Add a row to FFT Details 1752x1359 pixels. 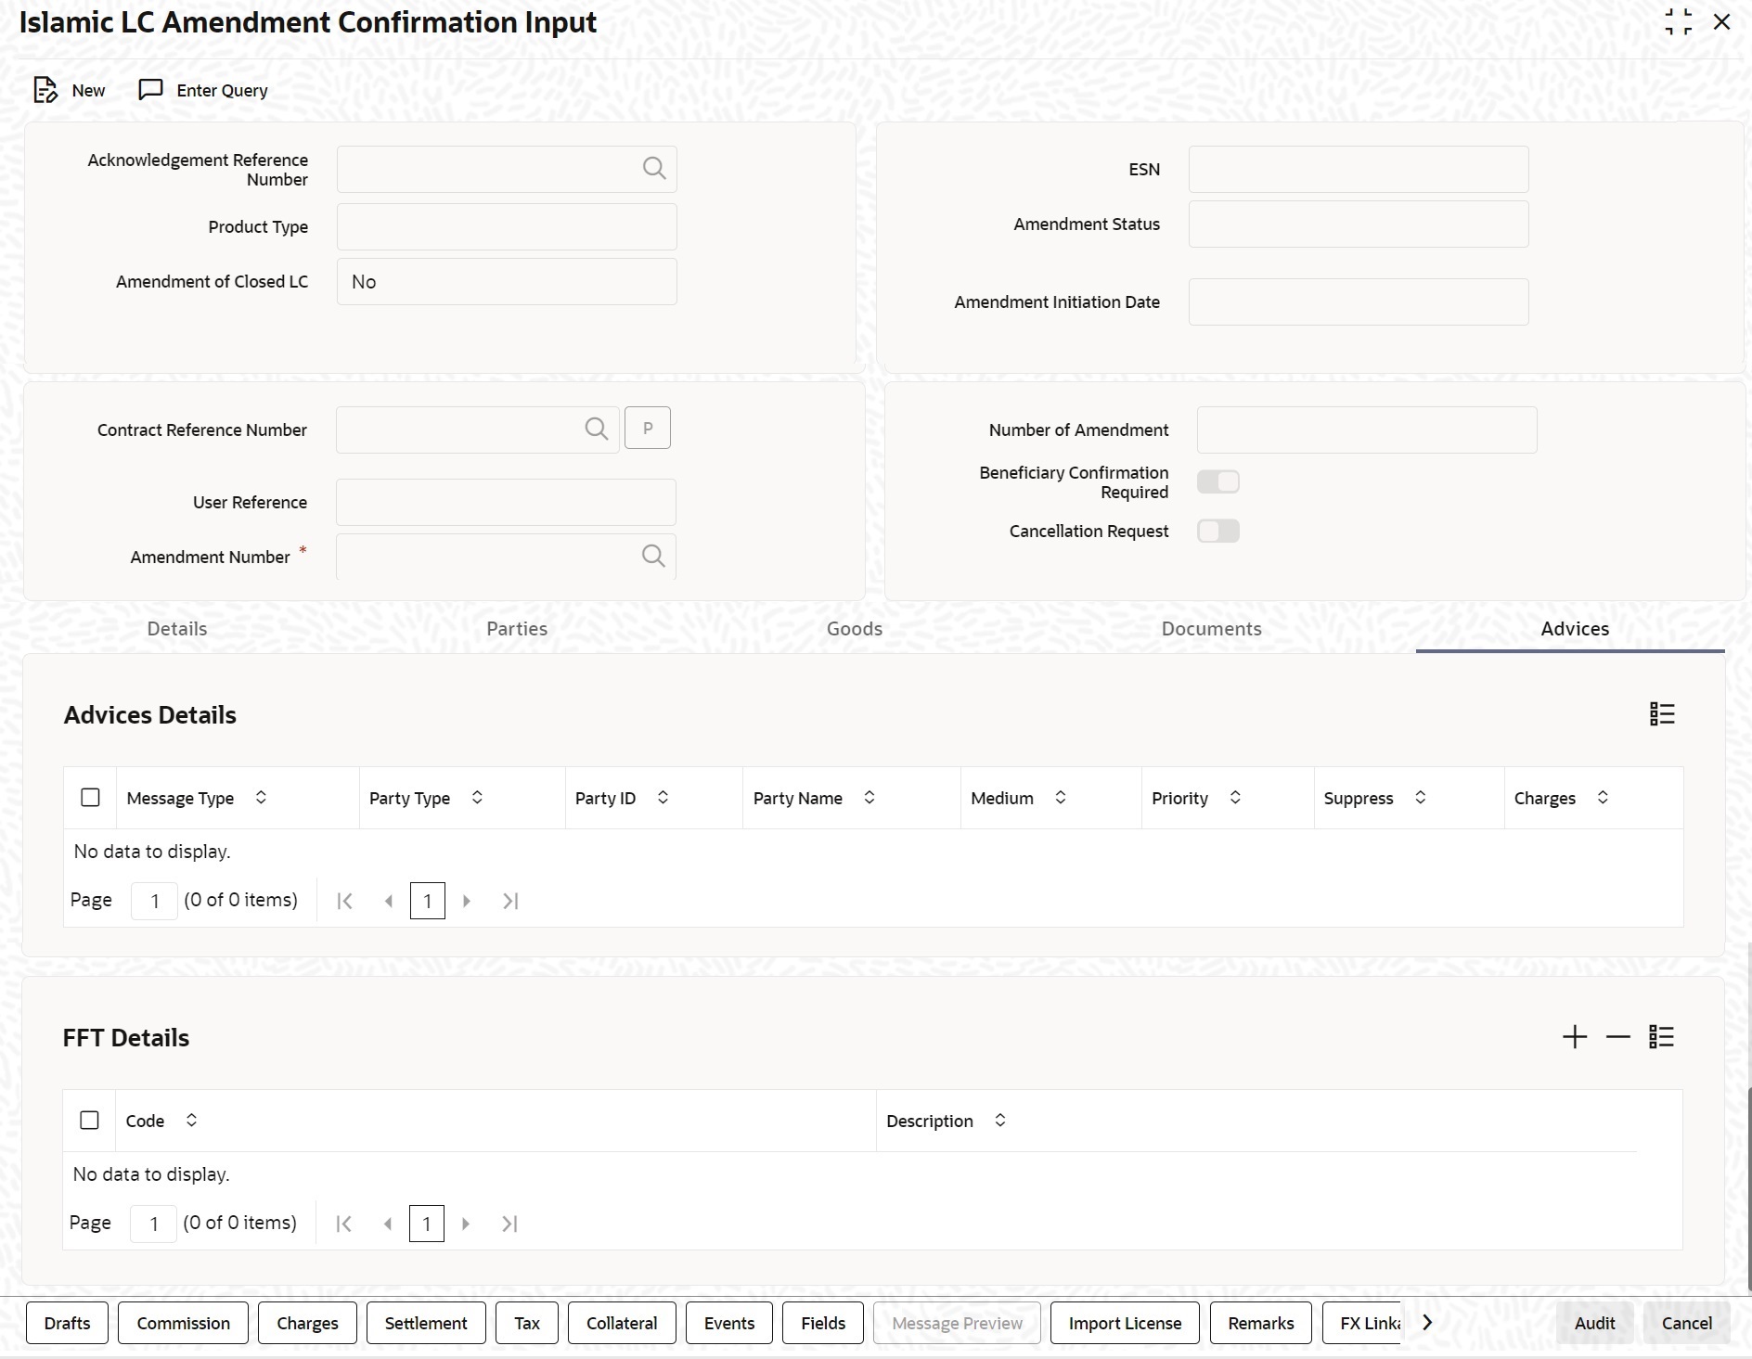pos(1575,1036)
